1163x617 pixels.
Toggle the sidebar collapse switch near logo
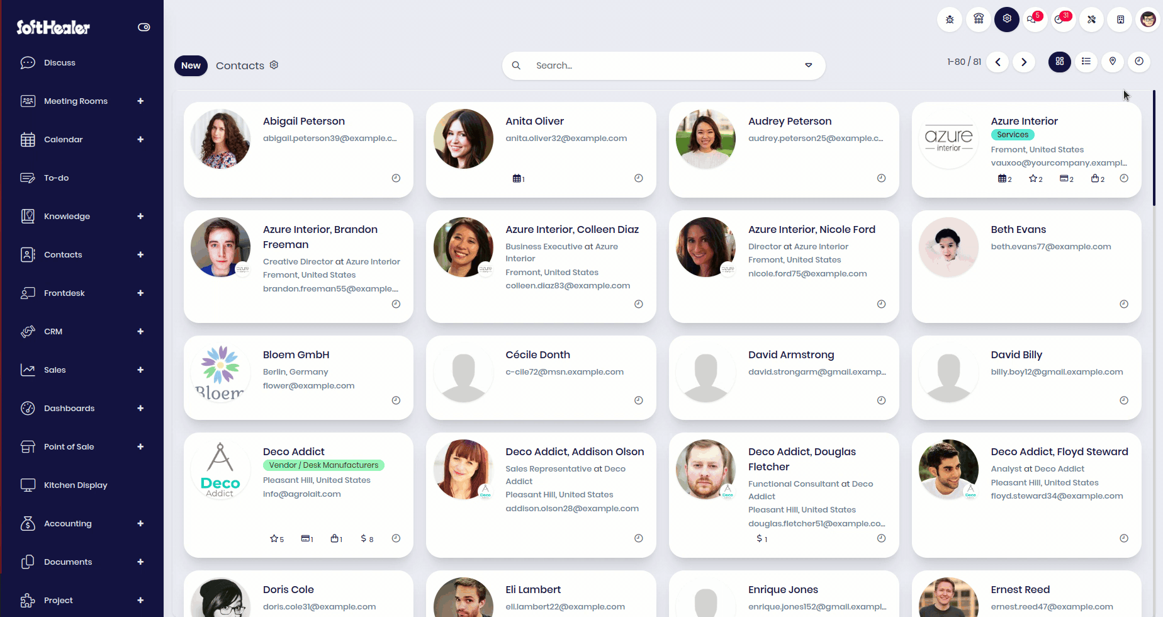tap(143, 27)
